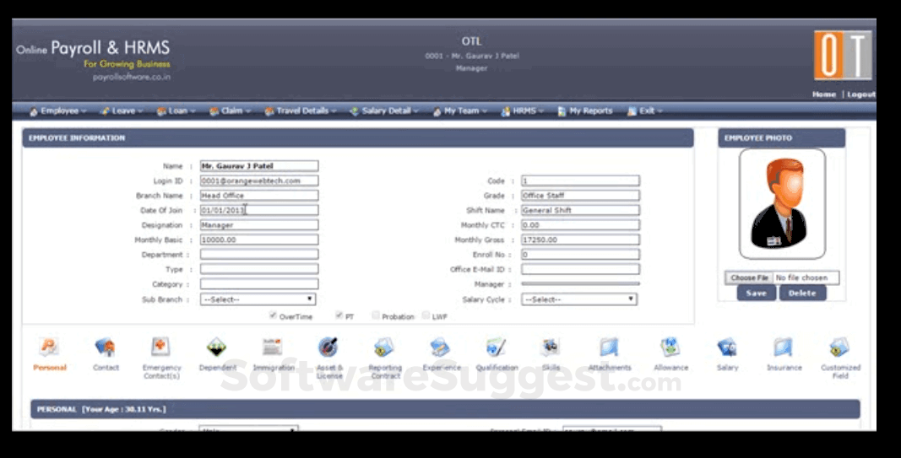901x458 pixels.
Task: Open the Qualification section icon
Action: point(496,348)
